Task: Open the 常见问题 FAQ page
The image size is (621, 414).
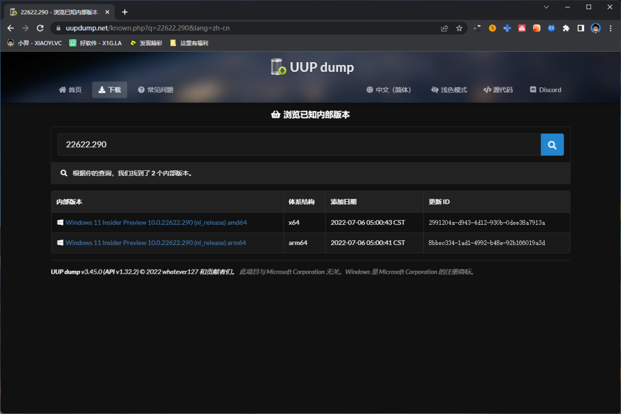Action: pos(154,90)
